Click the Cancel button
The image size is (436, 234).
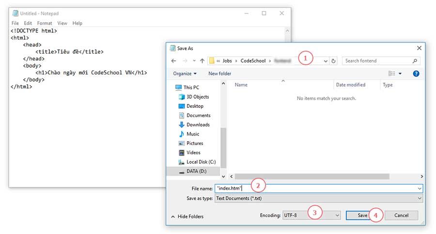(401, 215)
